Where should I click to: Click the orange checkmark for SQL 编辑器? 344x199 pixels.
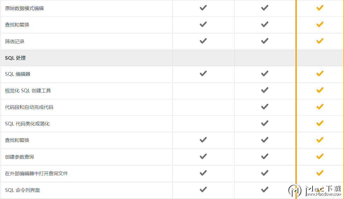[x=320, y=73]
